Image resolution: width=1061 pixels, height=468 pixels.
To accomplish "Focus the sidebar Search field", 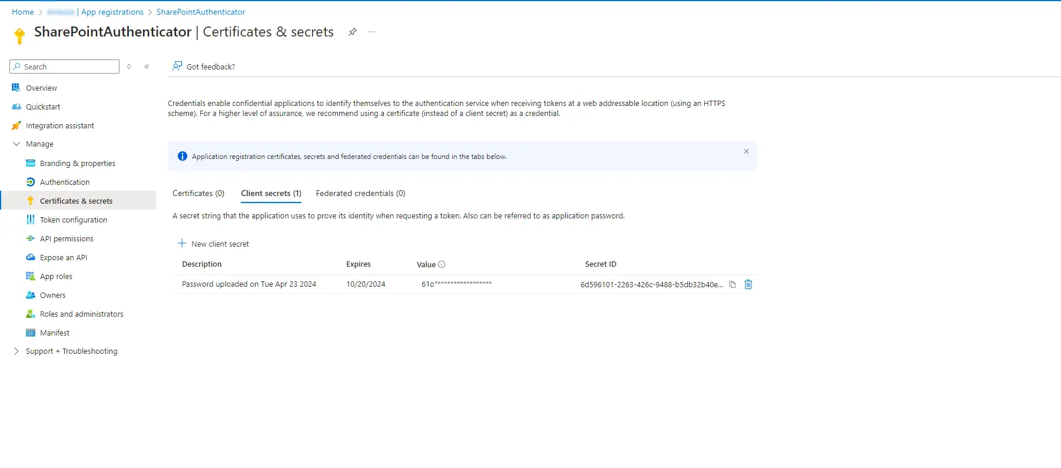I will 65,67.
